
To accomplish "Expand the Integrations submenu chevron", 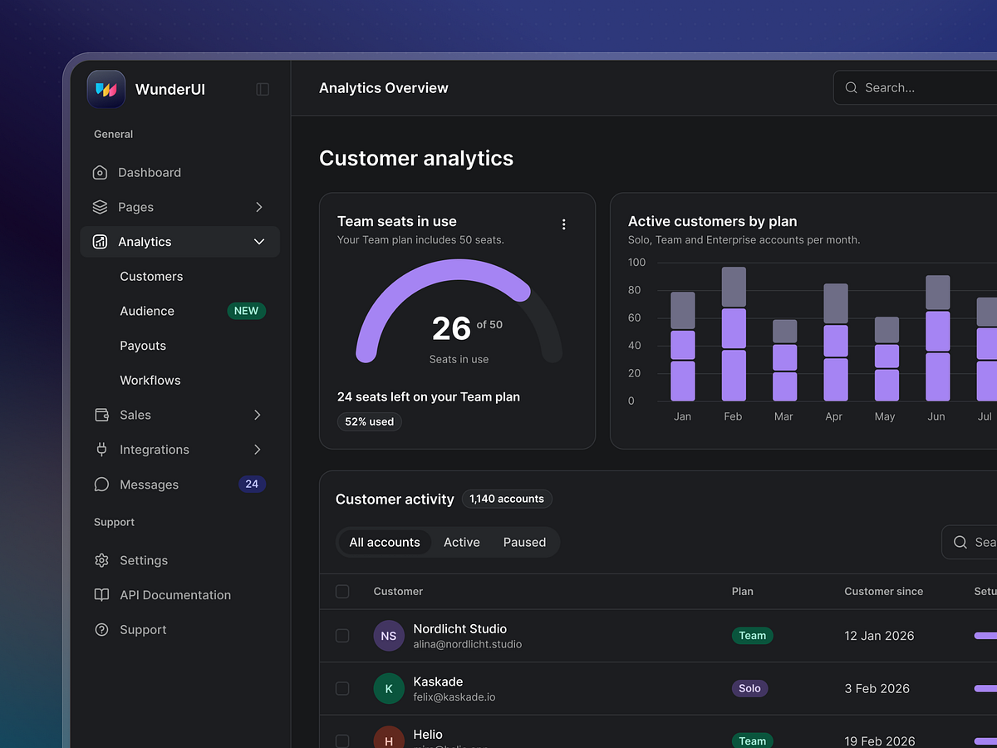I will coord(258,450).
